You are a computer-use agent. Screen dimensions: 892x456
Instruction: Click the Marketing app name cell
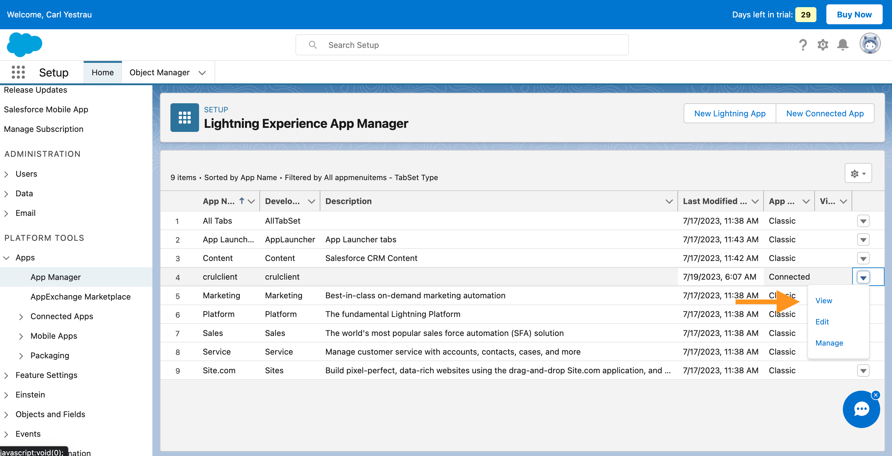(x=221, y=295)
